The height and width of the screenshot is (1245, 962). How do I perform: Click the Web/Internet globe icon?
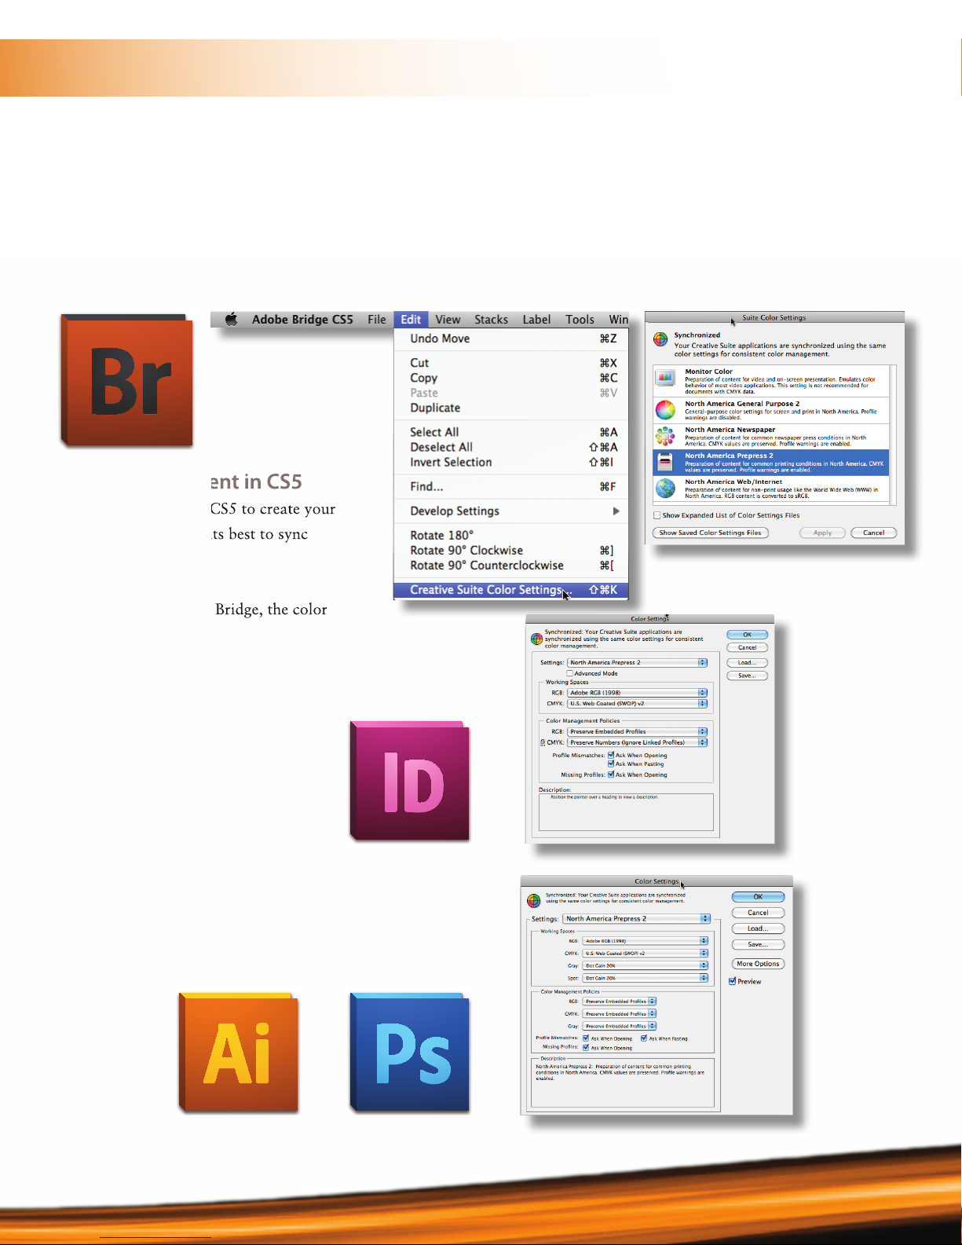(x=665, y=489)
